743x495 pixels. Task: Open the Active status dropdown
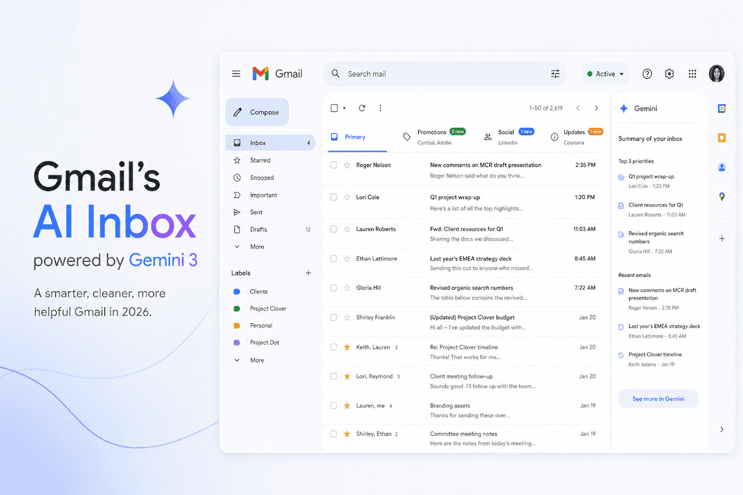click(605, 74)
